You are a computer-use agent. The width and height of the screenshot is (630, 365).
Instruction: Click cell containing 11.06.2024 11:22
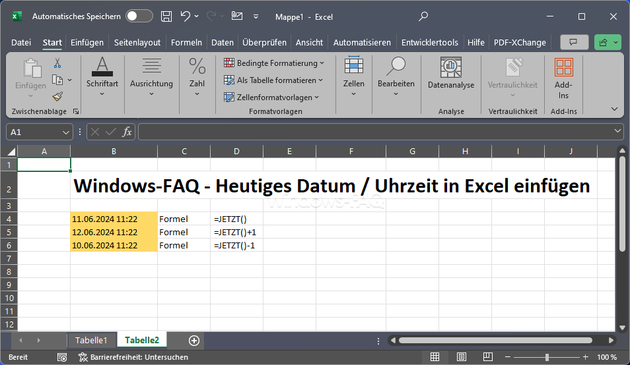[x=114, y=219]
